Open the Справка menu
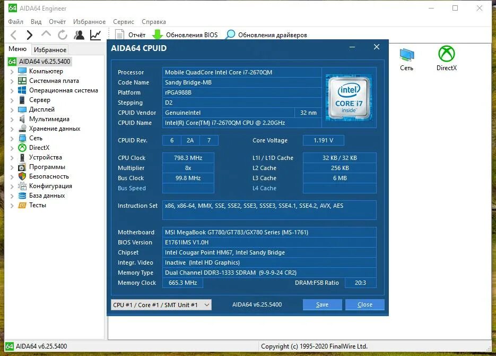 coord(154,22)
